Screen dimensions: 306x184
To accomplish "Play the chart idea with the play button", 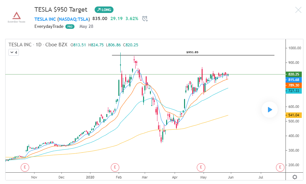I will pyautogui.click(x=270, y=109).
